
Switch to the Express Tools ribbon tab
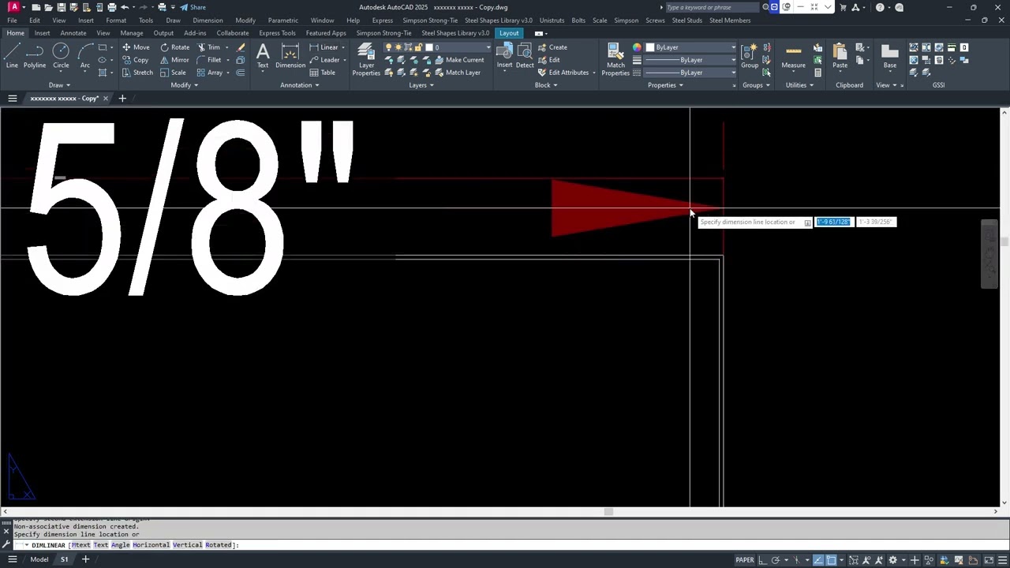[277, 33]
